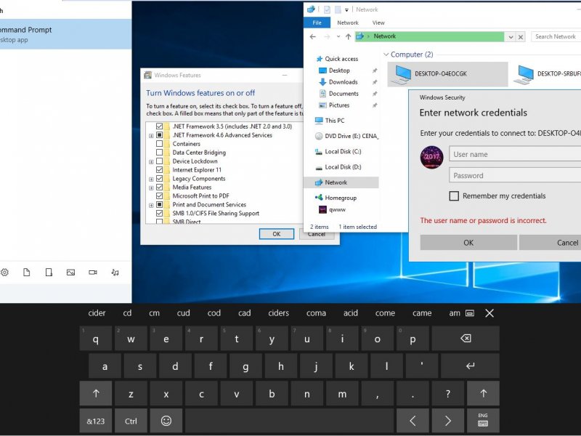This screenshot has width=581, height=436.
Task: Tap the ENG language switch key
Action: 483,421
